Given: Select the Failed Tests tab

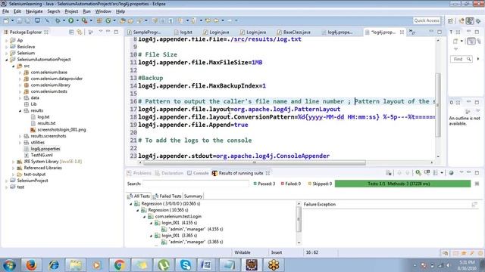Looking at the screenshot, I should [x=167, y=196].
